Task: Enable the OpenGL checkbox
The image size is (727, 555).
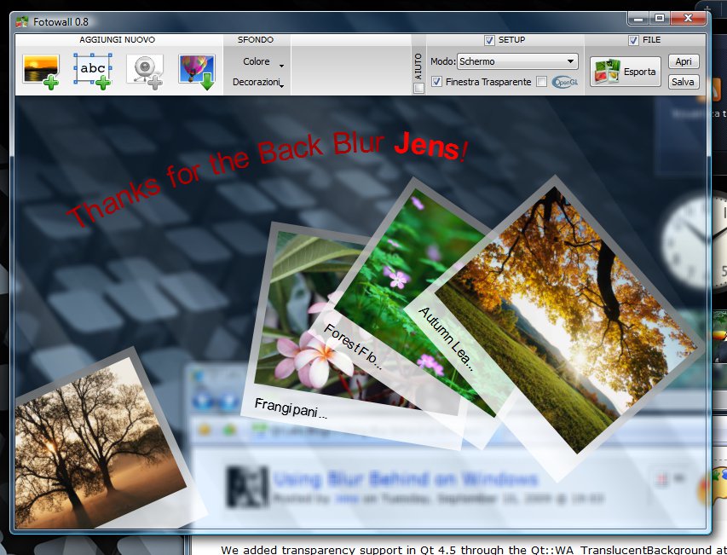Action: (x=541, y=82)
